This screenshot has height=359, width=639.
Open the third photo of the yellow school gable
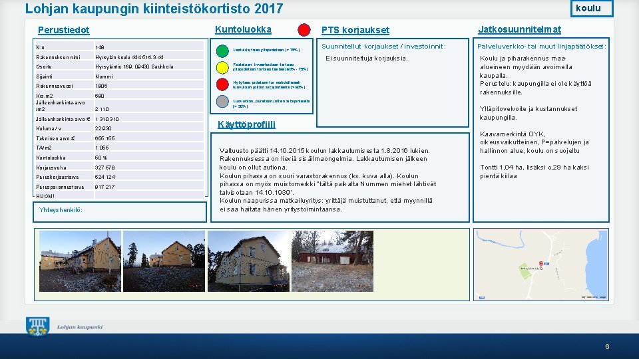tap(248, 261)
